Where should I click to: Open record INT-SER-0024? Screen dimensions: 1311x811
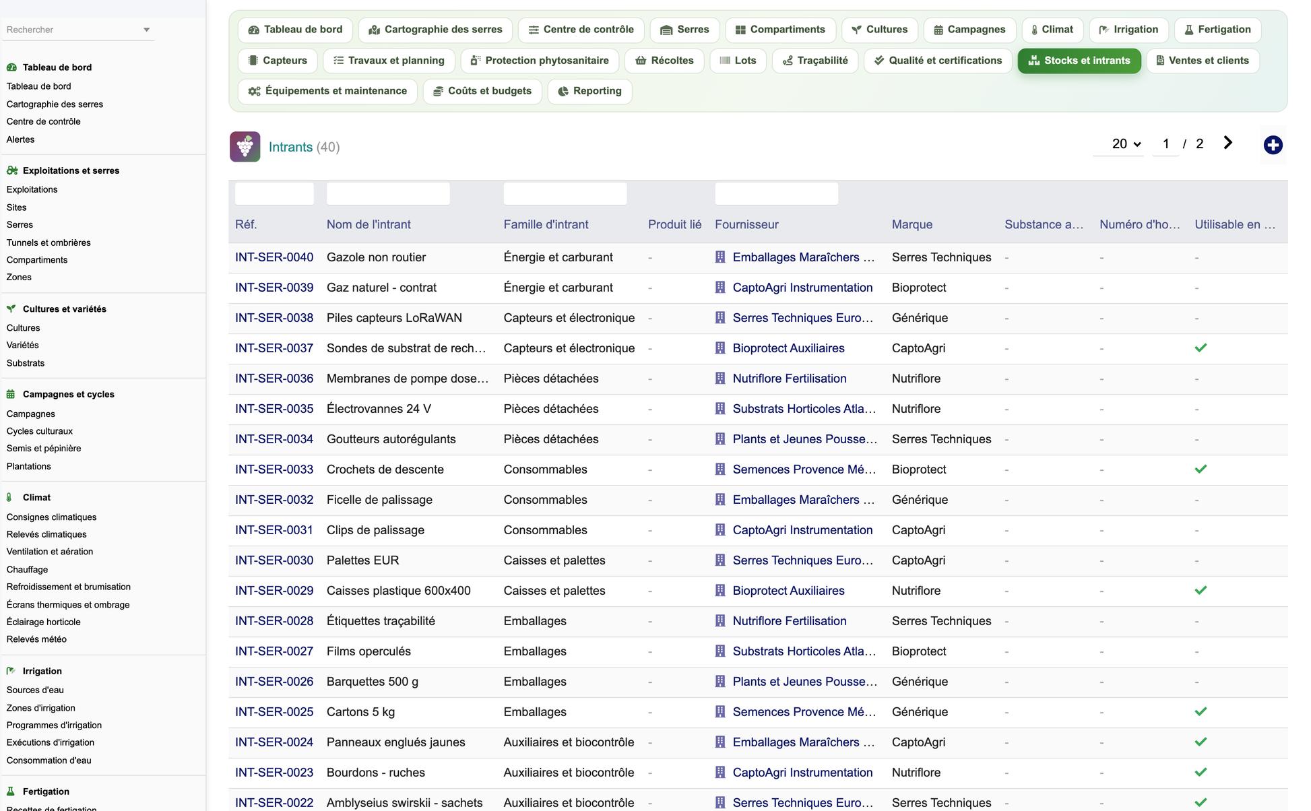click(274, 742)
